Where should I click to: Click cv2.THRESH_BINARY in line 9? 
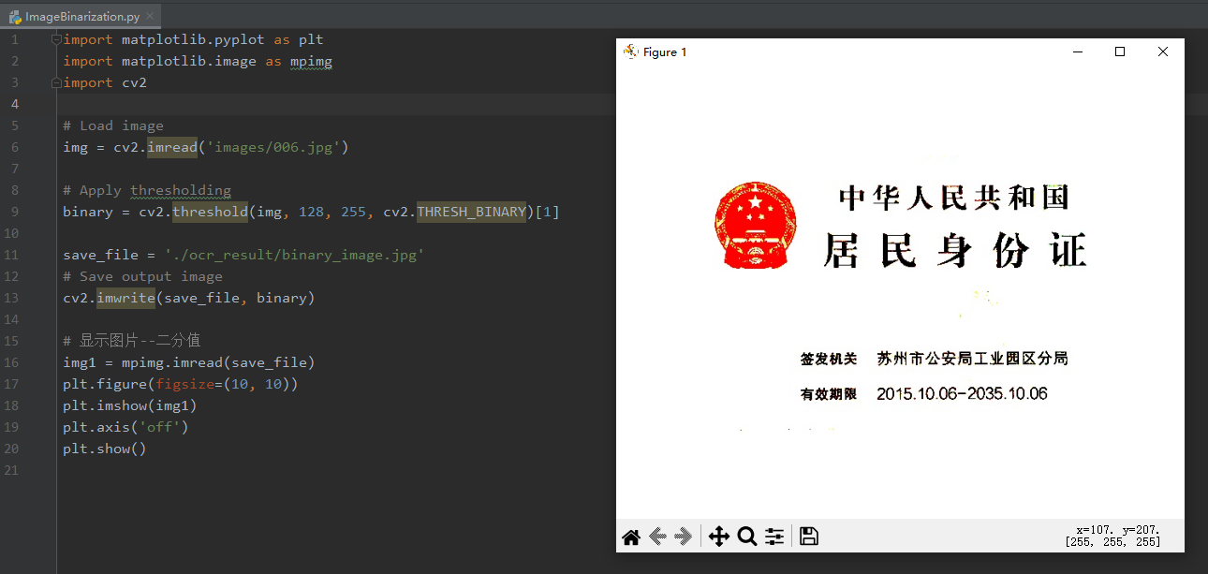[454, 212]
